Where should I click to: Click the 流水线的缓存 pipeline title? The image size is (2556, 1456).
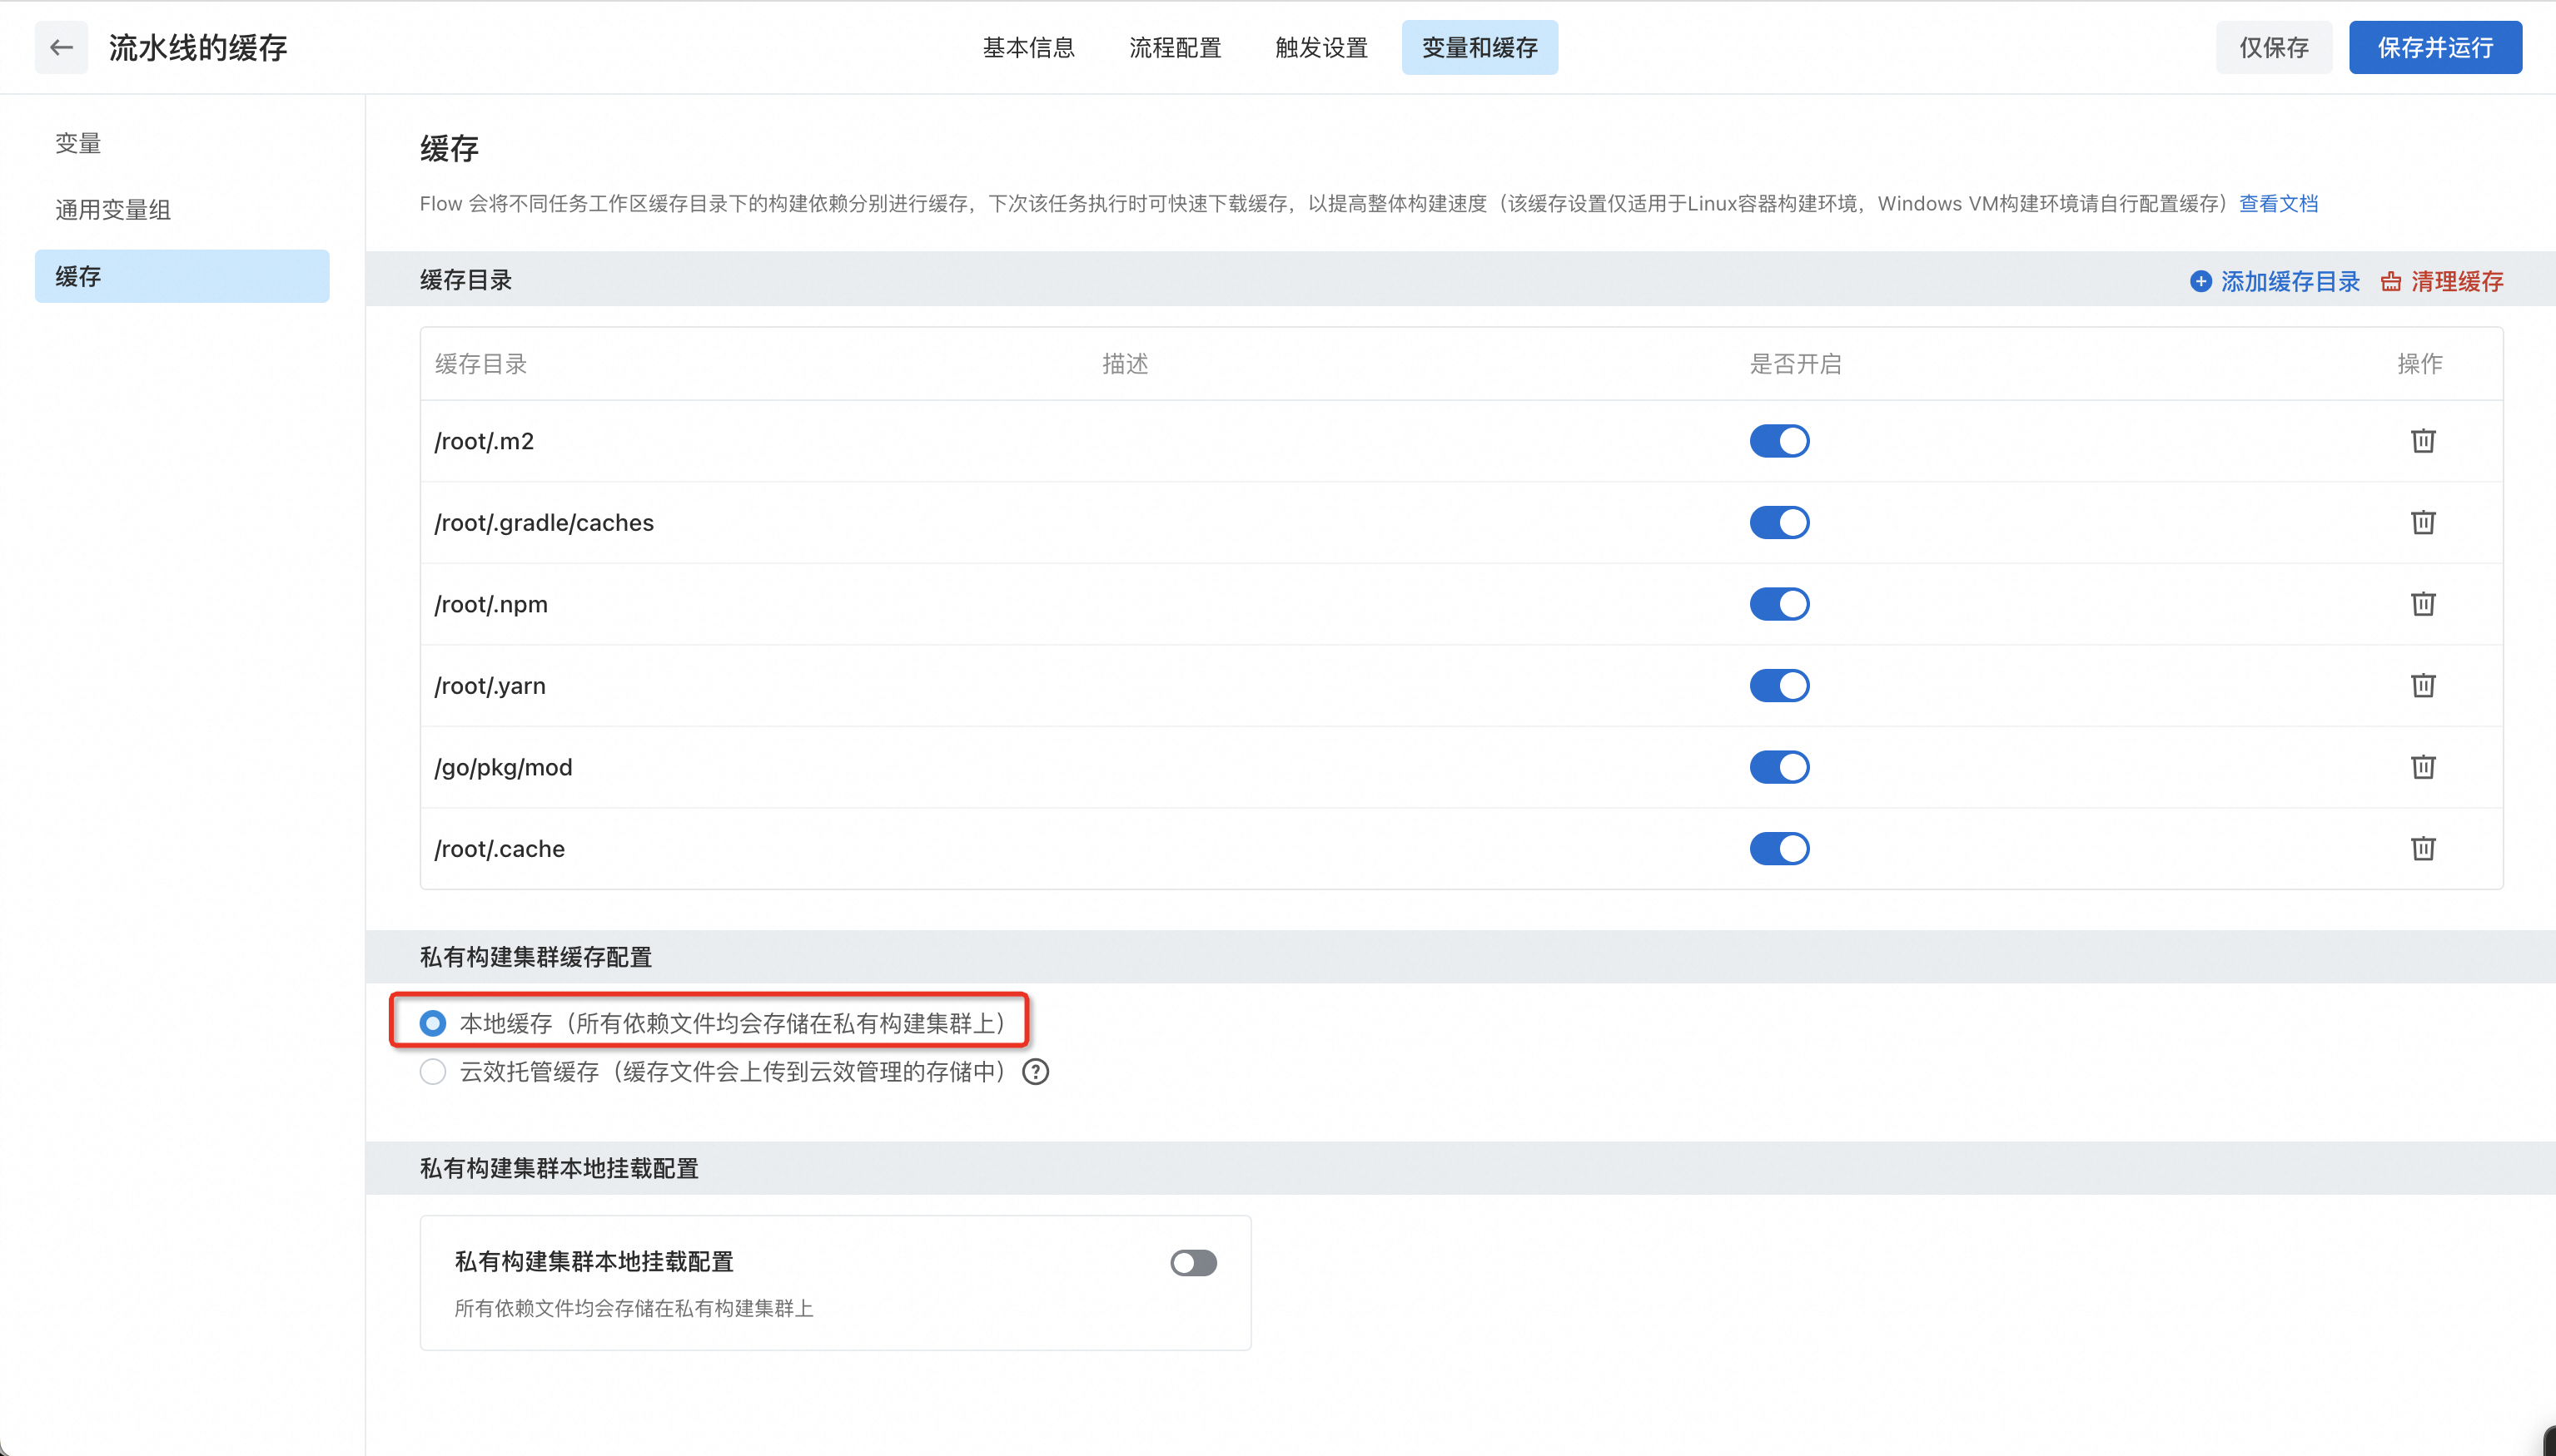click(x=198, y=47)
